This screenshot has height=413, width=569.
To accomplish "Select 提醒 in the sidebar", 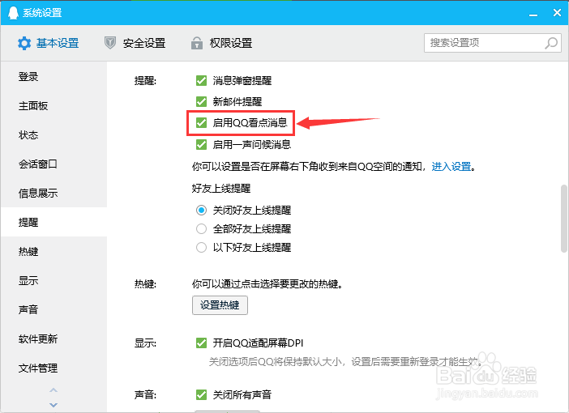I will pos(53,222).
